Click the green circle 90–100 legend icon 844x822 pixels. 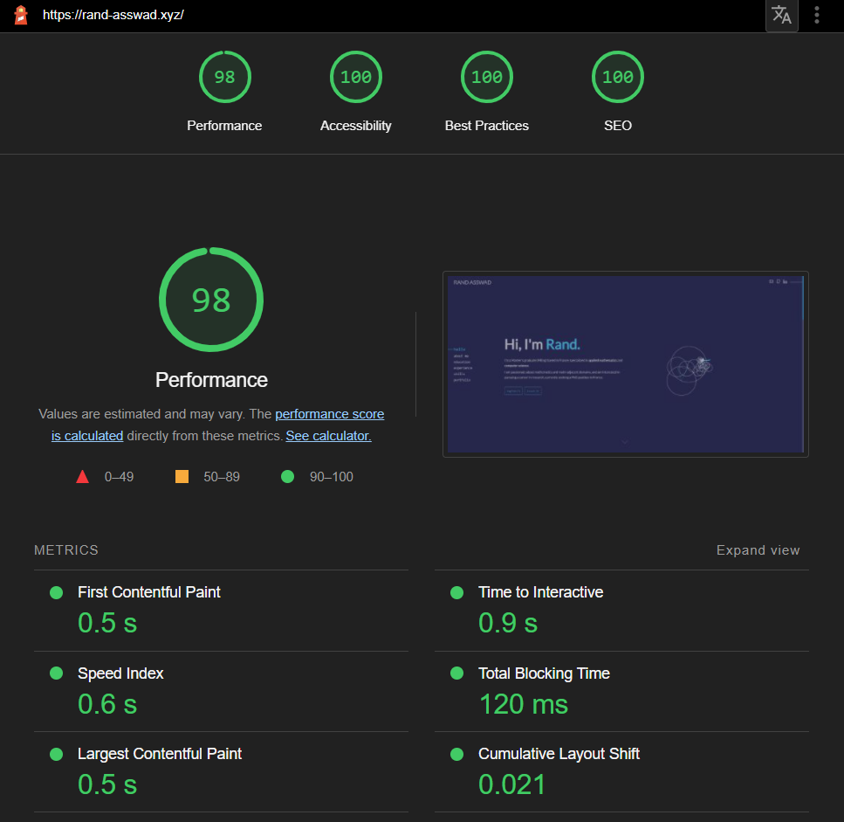tap(287, 477)
